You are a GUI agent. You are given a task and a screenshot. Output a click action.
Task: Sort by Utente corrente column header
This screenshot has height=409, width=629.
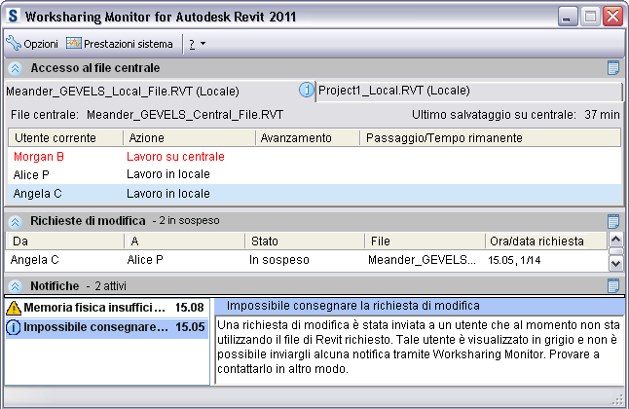click(65, 138)
